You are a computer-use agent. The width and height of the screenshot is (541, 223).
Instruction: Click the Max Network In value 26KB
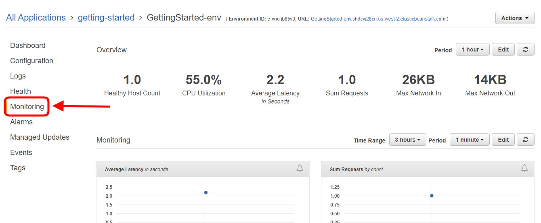click(x=418, y=80)
